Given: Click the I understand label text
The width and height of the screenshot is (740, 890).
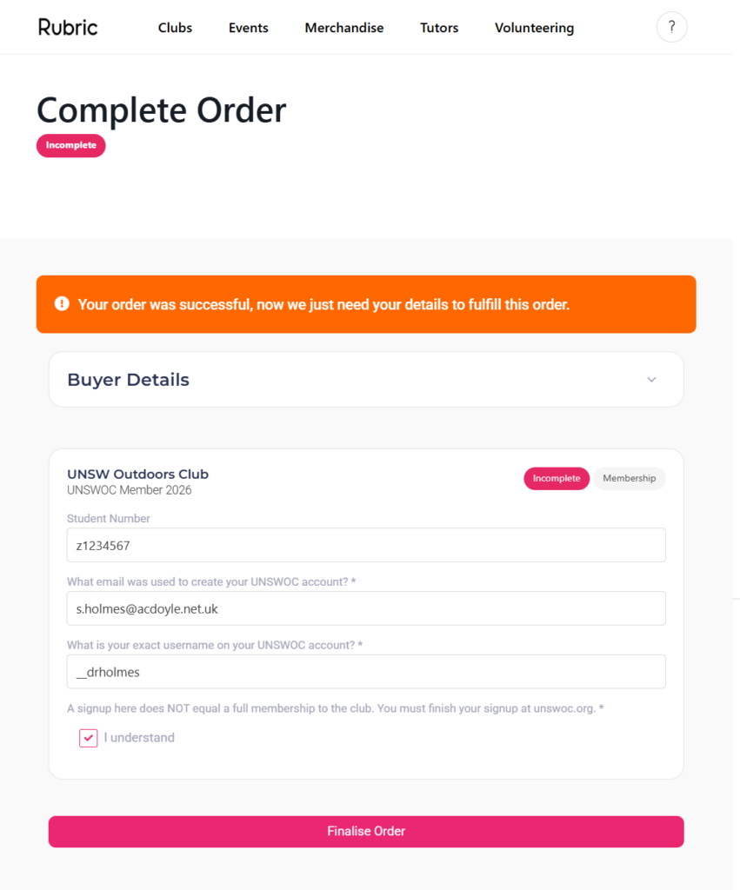Looking at the screenshot, I should 139,738.
